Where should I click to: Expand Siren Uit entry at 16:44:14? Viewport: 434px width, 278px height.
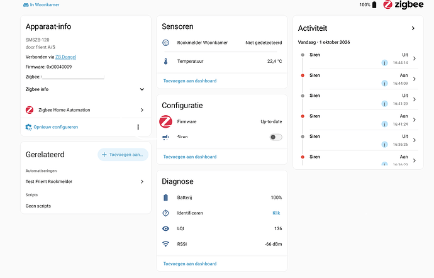[x=415, y=58]
